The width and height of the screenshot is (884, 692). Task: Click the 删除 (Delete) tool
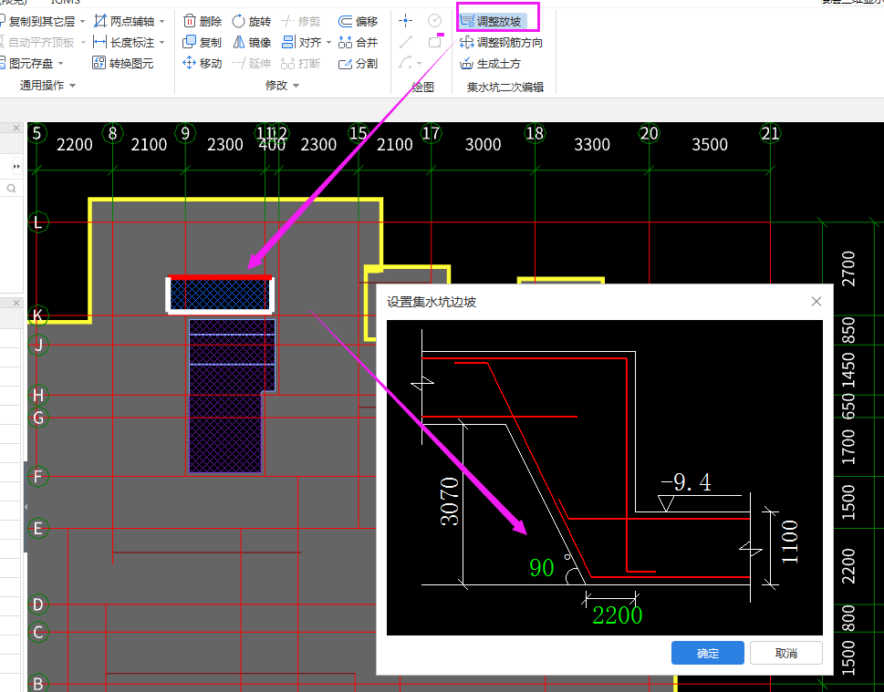(x=203, y=21)
